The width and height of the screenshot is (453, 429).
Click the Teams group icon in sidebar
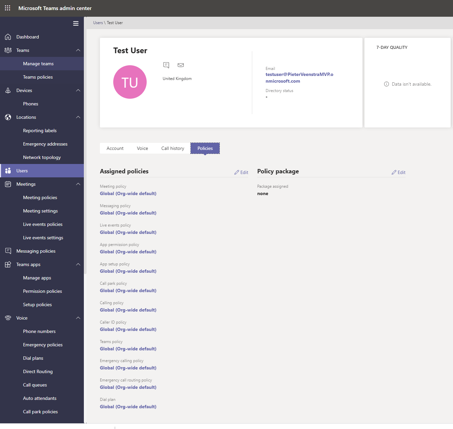(x=8, y=50)
